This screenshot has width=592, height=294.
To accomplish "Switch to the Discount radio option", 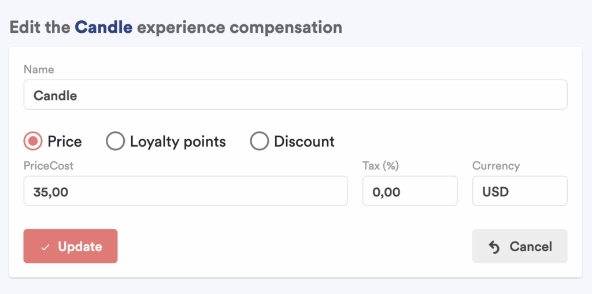I will 260,142.
